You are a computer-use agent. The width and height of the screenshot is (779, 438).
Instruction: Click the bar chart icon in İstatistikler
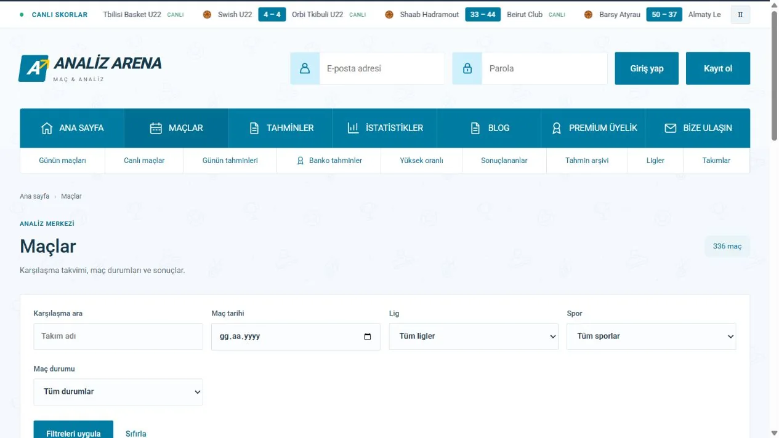353,128
